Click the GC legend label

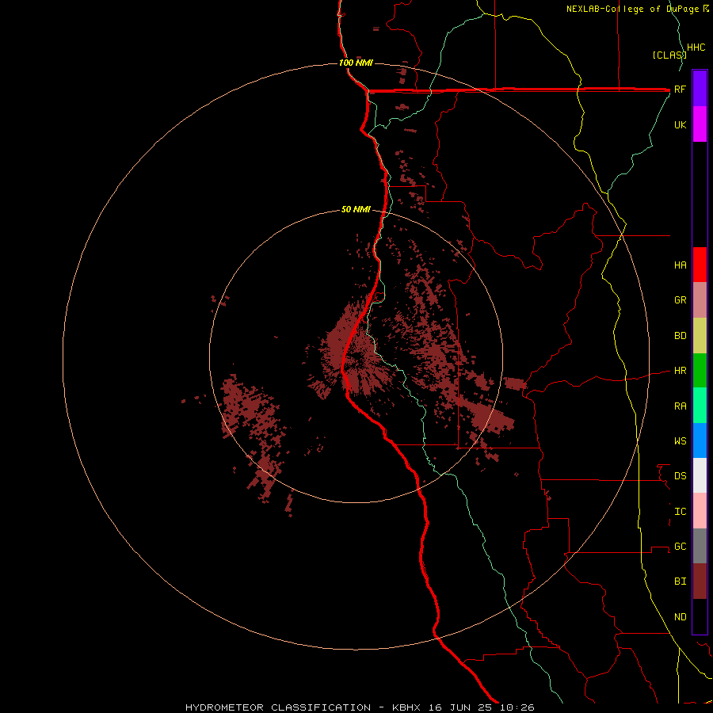(x=680, y=547)
